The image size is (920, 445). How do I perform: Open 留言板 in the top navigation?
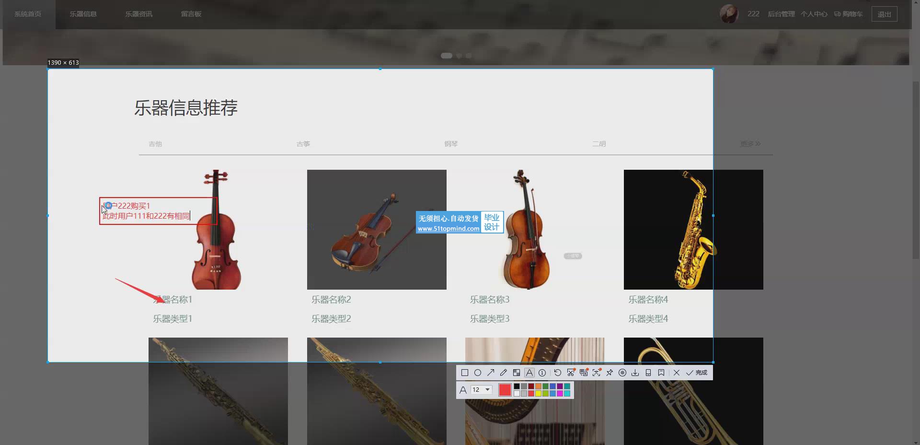pos(191,14)
